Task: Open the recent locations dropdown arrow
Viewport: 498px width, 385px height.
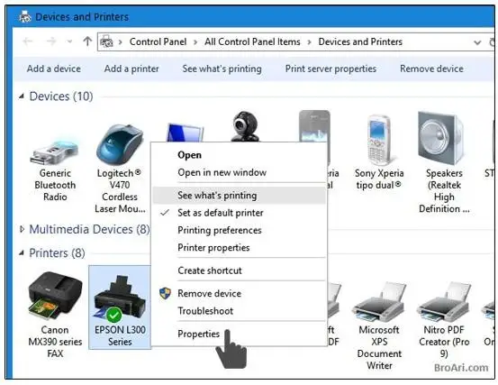Action: (x=69, y=41)
